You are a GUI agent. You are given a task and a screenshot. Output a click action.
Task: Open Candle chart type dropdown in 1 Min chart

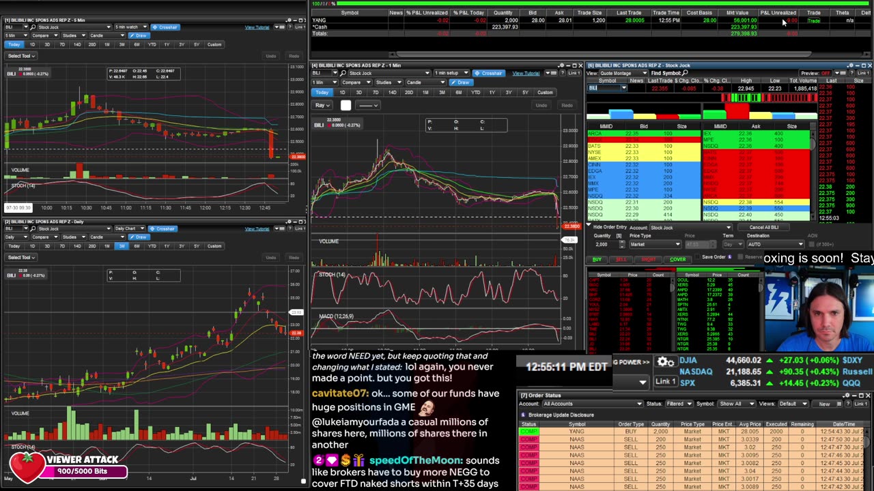(x=426, y=83)
